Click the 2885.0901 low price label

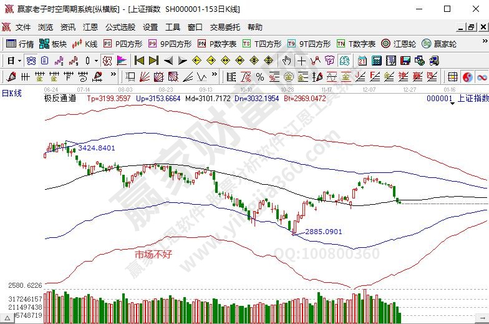click(x=324, y=232)
